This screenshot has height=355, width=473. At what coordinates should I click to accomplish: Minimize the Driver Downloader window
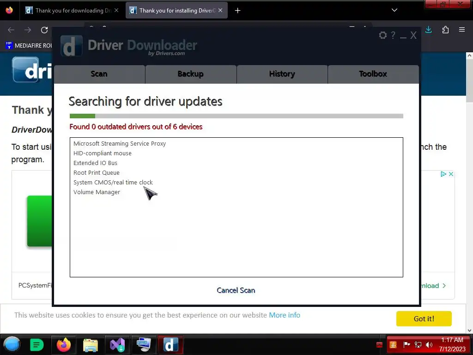pyautogui.click(x=403, y=37)
